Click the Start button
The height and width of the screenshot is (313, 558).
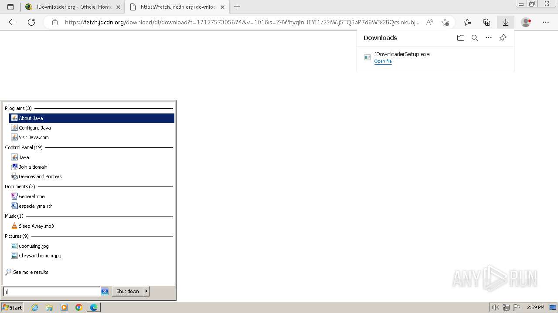12,307
